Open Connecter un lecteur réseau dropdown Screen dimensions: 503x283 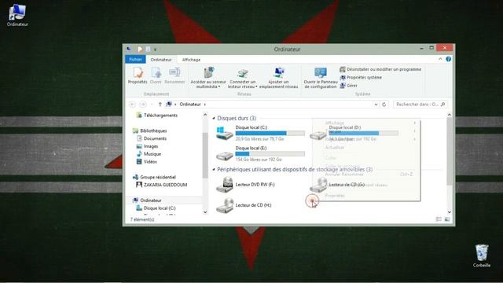(243, 78)
